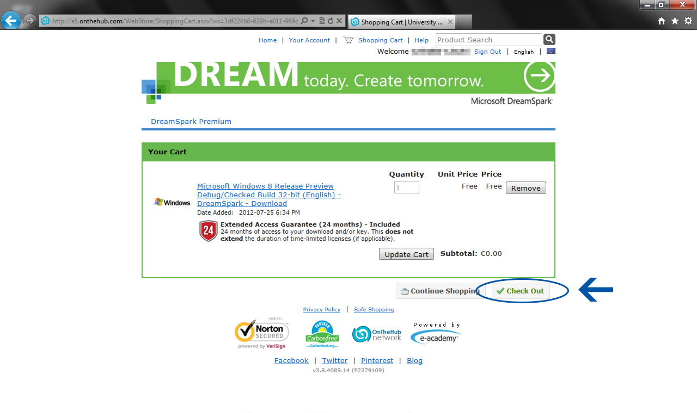697x413 pixels.
Task: Click the Carbonfree partner badge
Action: point(322,334)
